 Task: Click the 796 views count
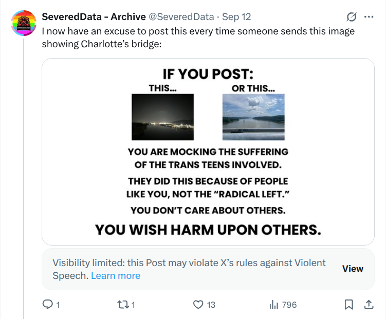click(x=289, y=305)
